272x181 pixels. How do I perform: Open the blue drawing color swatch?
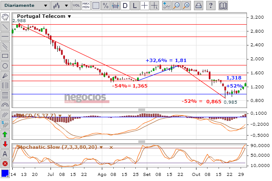pyautogui.click(x=5, y=173)
